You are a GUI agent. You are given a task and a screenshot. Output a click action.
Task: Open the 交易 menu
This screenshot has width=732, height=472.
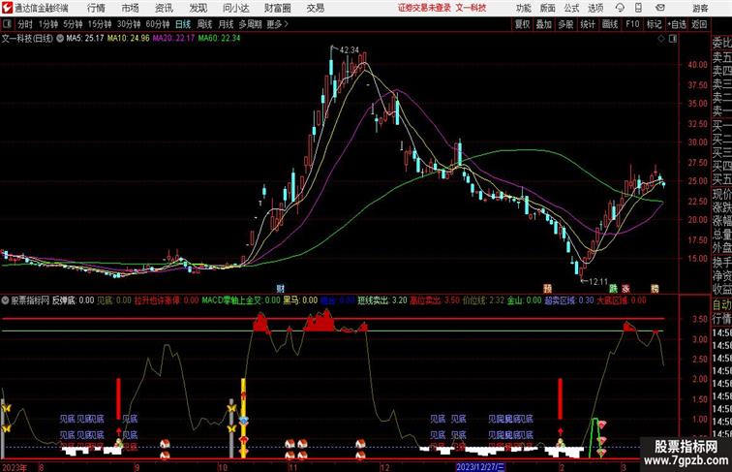[x=315, y=8]
